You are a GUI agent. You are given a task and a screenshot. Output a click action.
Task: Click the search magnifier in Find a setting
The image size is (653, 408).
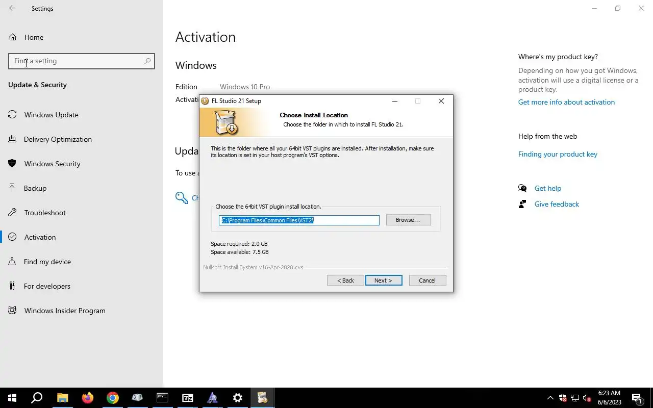[147, 61]
